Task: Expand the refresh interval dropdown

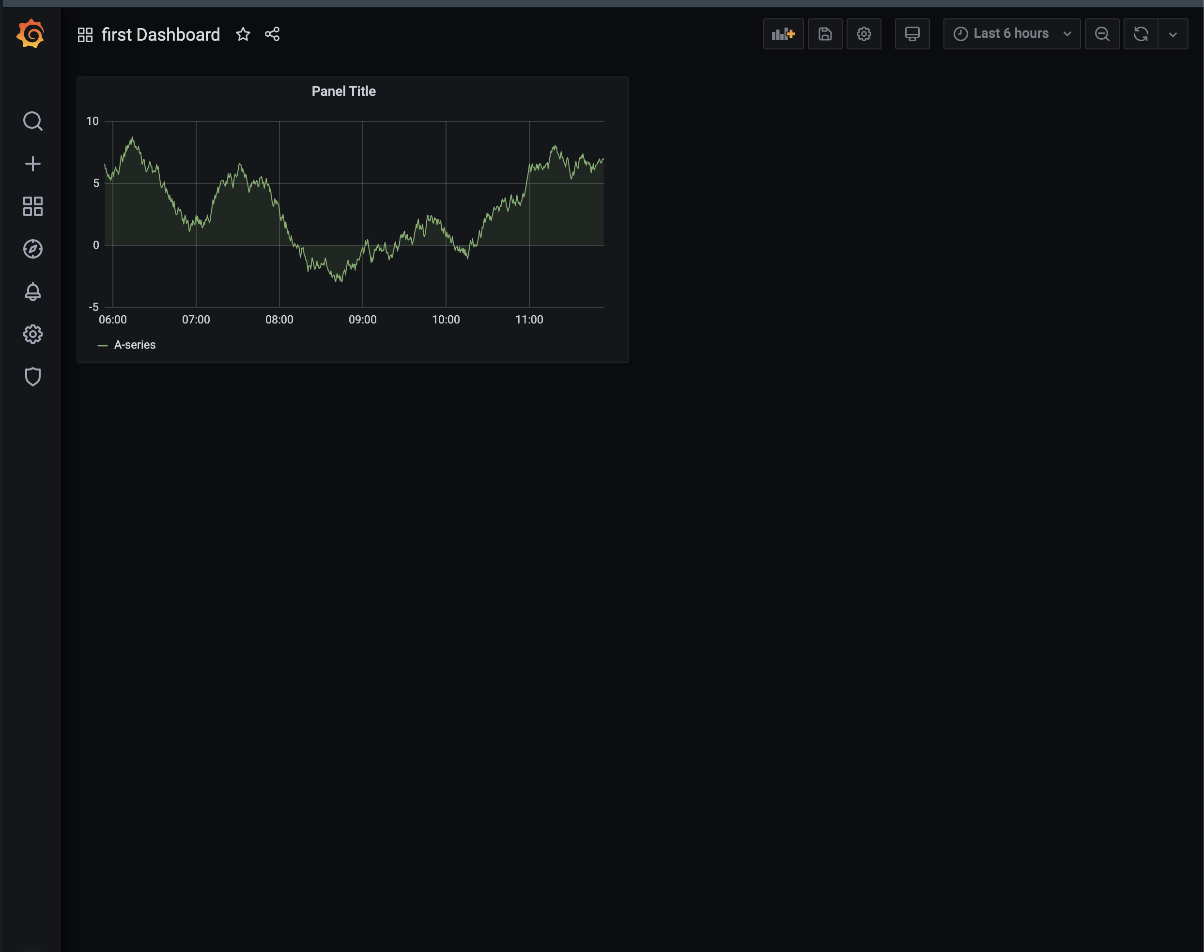Action: pyautogui.click(x=1173, y=33)
